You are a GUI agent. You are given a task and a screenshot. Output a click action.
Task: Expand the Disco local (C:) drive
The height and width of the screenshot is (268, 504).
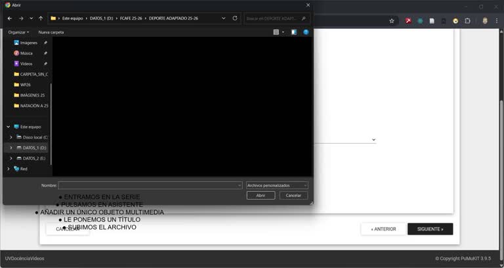[x=11, y=137]
